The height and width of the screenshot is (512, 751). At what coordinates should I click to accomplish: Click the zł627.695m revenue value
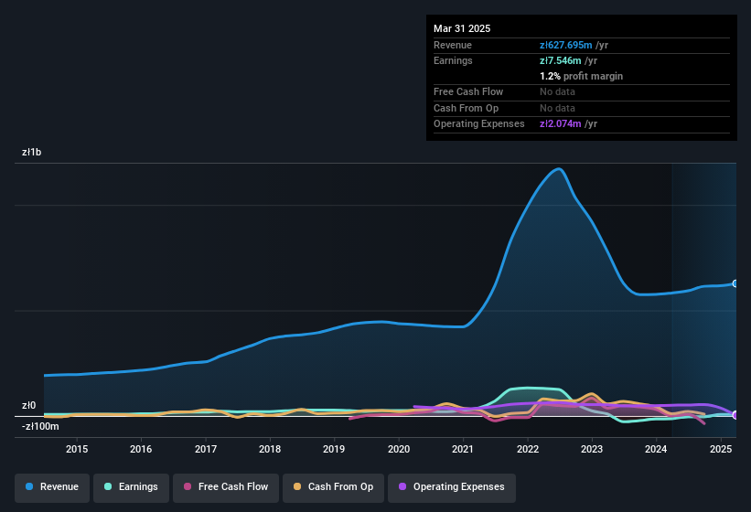[x=565, y=45]
